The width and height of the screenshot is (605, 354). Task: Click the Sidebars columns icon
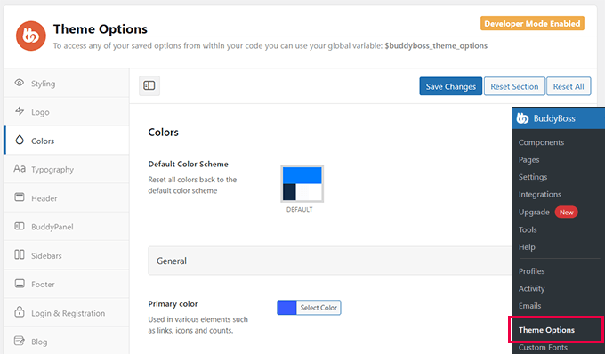[x=20, y=254]
